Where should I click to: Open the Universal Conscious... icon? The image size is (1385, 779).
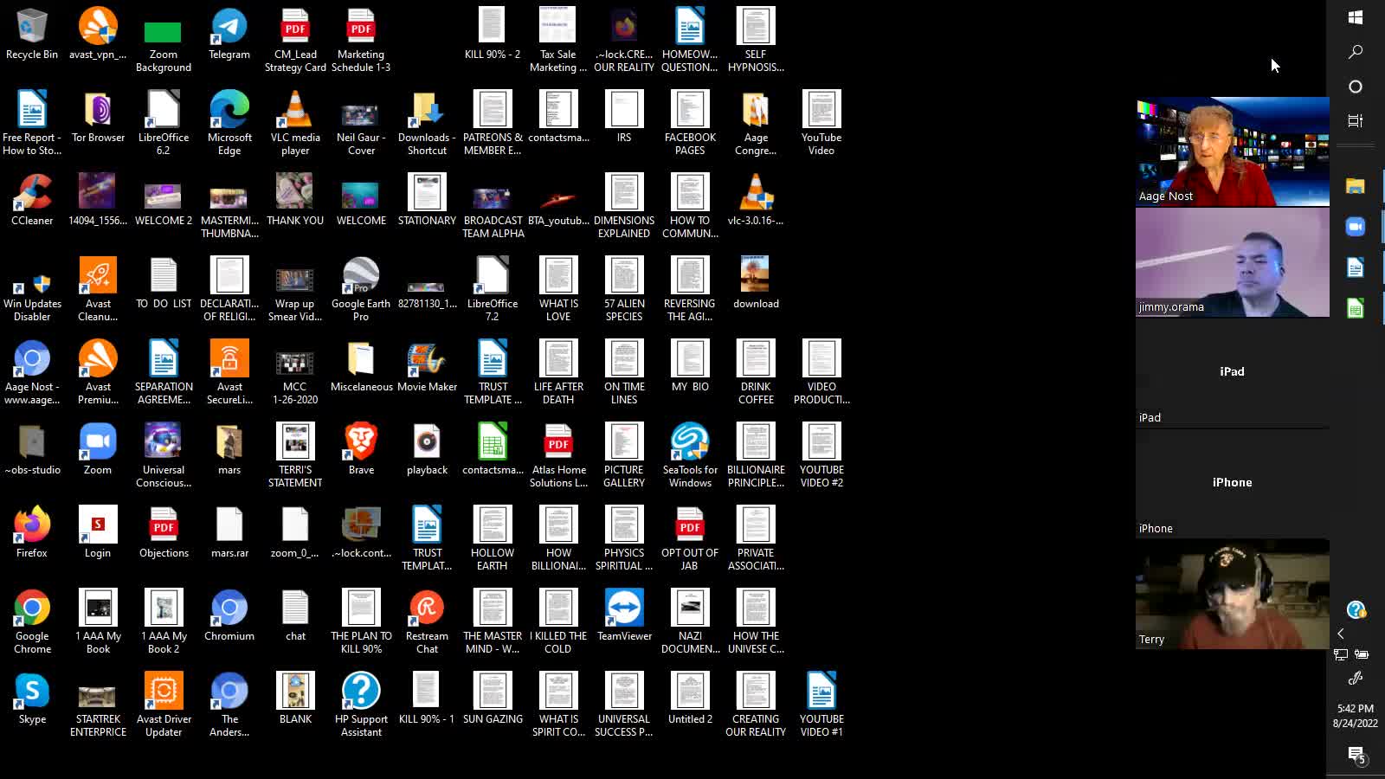coord(164,456)
